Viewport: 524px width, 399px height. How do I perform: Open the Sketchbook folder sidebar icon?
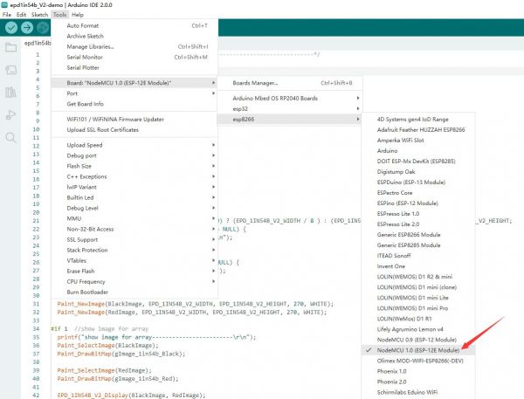tap(10, 47)
